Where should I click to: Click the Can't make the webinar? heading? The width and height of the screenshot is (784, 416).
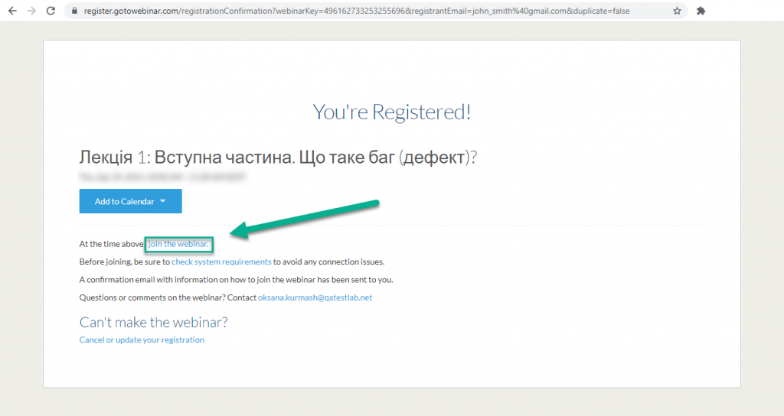coord(153,322)
